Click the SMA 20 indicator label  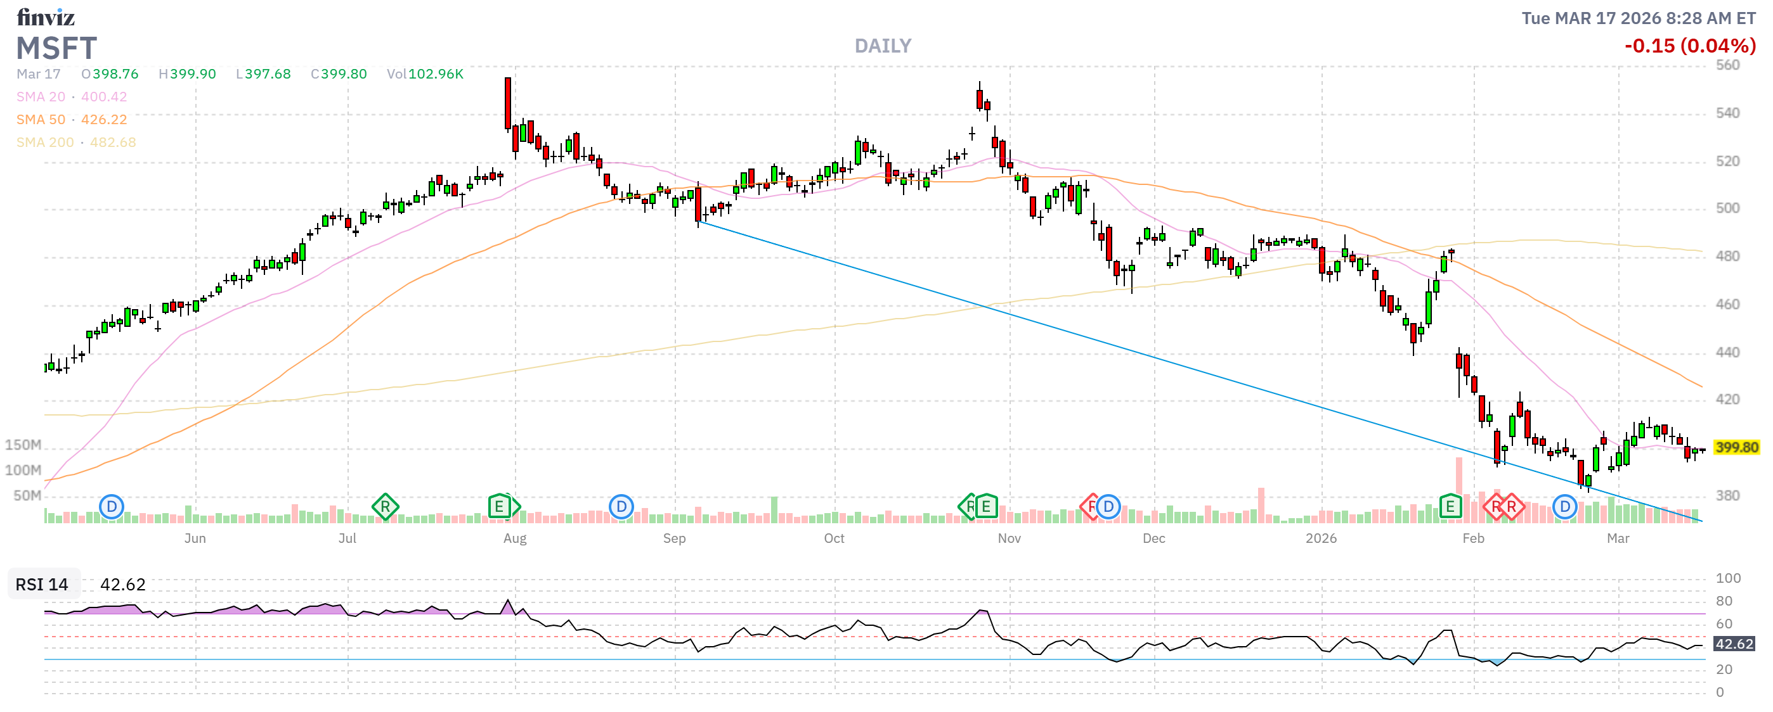[x=41, y=97]
